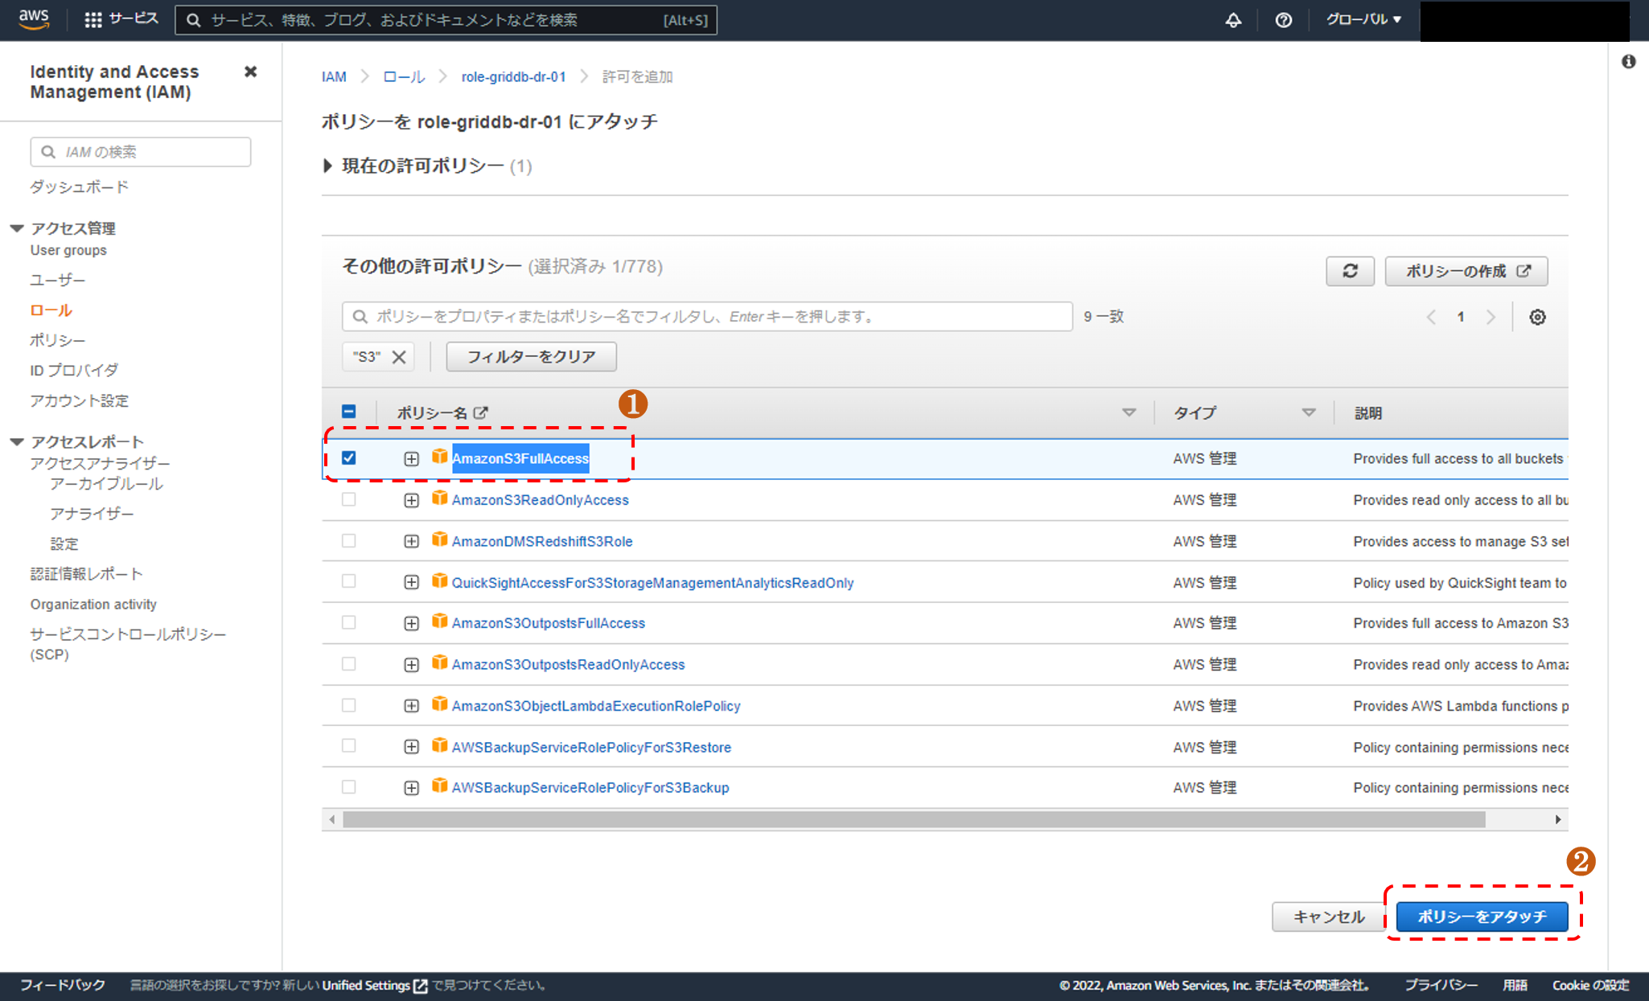Click the ポリシーをアタッチ button
1649x1001 pixels.
[1481, 917]
